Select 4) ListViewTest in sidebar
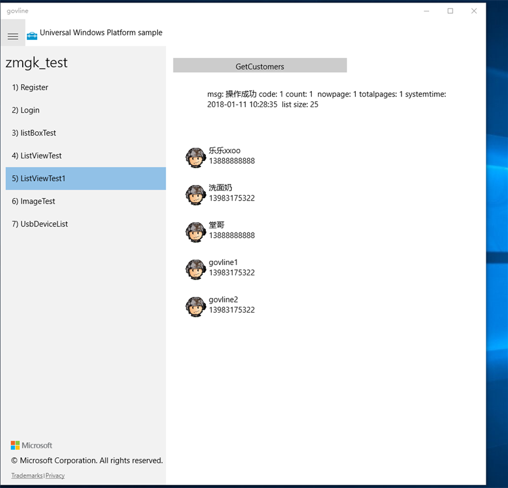 click(x=86, y=155)
